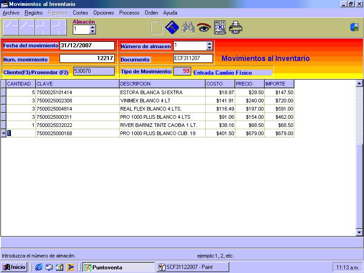Image resolution: width=364 pixels, height=273 pixels.
Task: Open the Procesos menu
Action: pyautogui.click(x=129, y=13)
